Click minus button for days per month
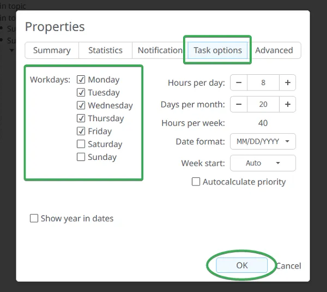The image size is (327, 292). [239, 104]
